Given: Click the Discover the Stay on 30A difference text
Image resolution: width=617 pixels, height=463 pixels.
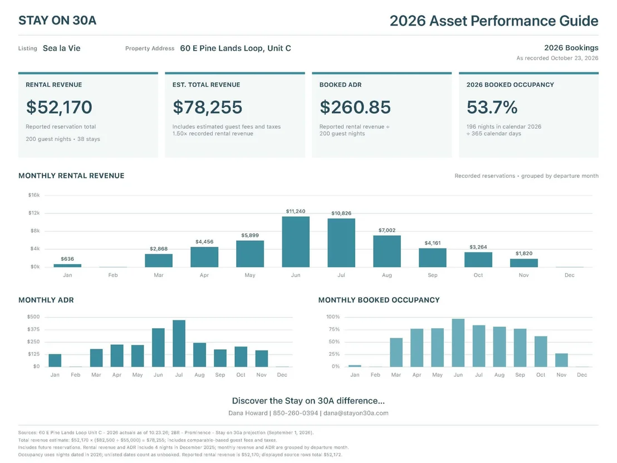Looking at the screenshot, I should point(308,401).
